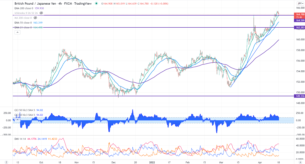The width and height of the screenshot is (305, 164).
Task: Click the DMI value 11.4233
Action: [52, 139]
